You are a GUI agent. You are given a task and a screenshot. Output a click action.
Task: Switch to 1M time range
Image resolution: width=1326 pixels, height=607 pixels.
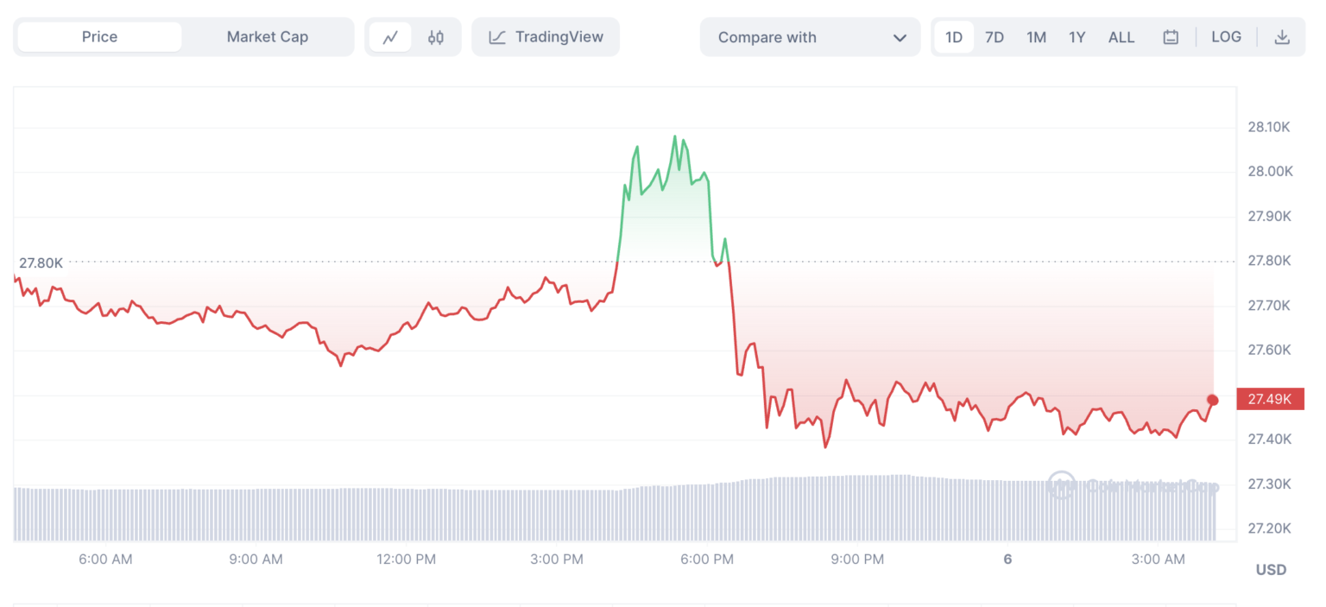pyautogui.click(x=1036, y=37)
